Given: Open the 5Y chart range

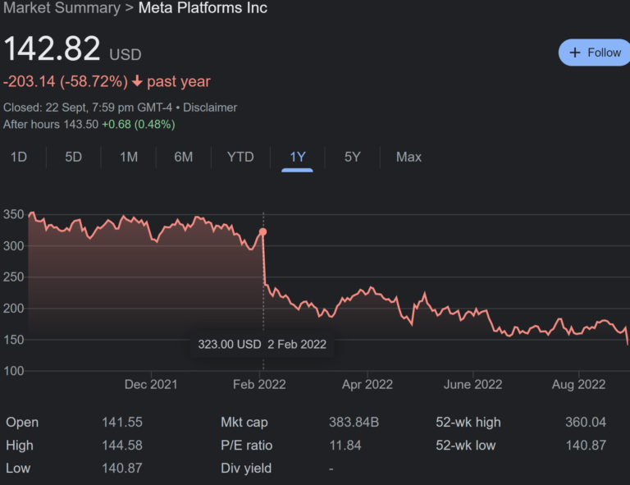Looking at the screenshot, I should point(353,157).
